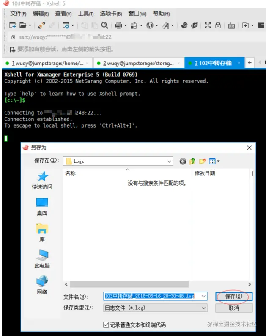Click the new tab group icon
The width and height of the screenshot is (266, 336).
(245, 25)
